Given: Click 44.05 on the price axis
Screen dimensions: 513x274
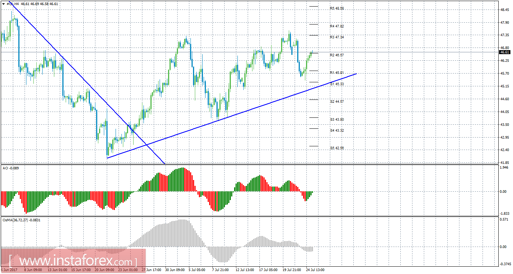Looking at the screenshot, I should click(505, 112).
